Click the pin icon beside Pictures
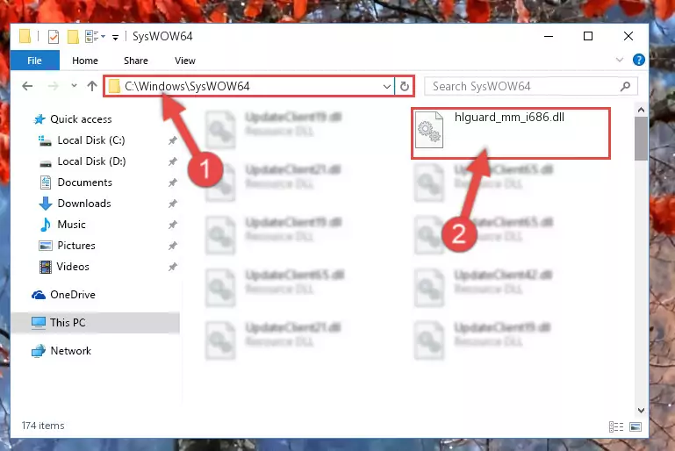 point(173,246)
